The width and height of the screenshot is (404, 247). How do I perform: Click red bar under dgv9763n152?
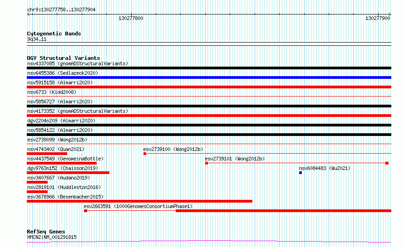pyautogui.click(x=68, y=173)
